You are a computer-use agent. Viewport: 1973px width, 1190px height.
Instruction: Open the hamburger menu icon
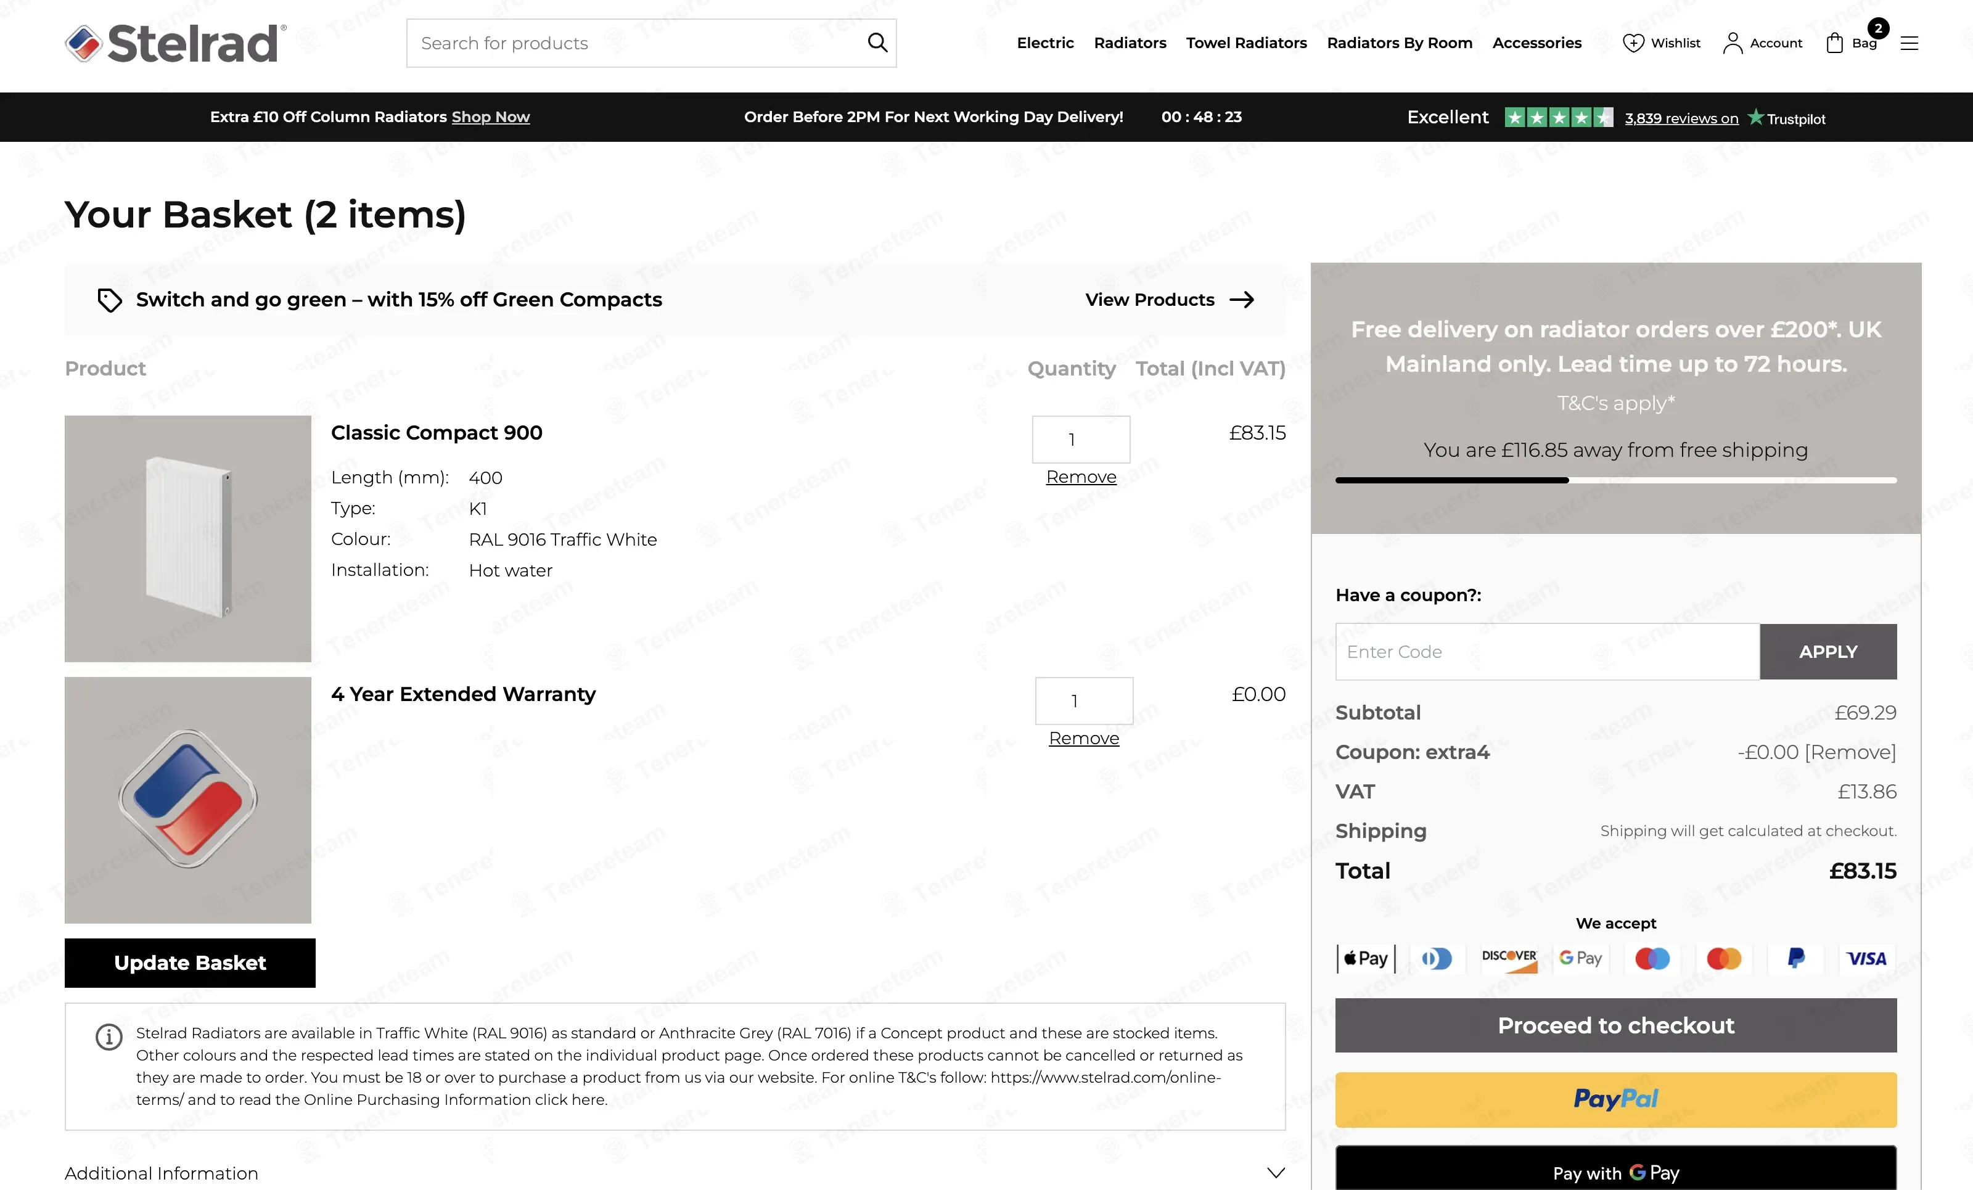[1909, 43]
